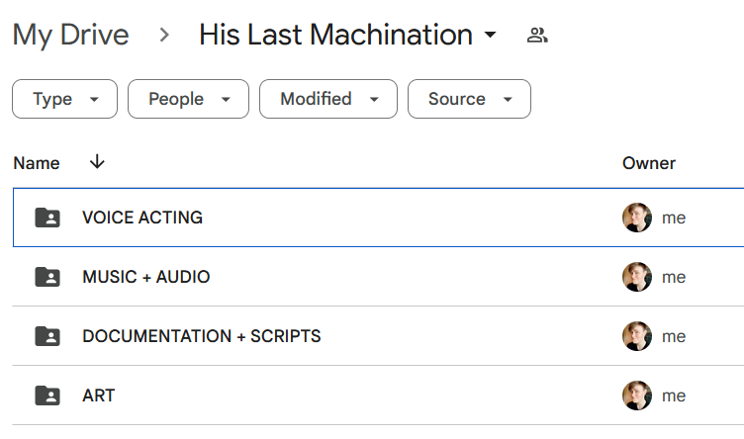The image size is (744, 439).
Task: Open the Modified filter dropdown
Action: click(x=328, y=99)
